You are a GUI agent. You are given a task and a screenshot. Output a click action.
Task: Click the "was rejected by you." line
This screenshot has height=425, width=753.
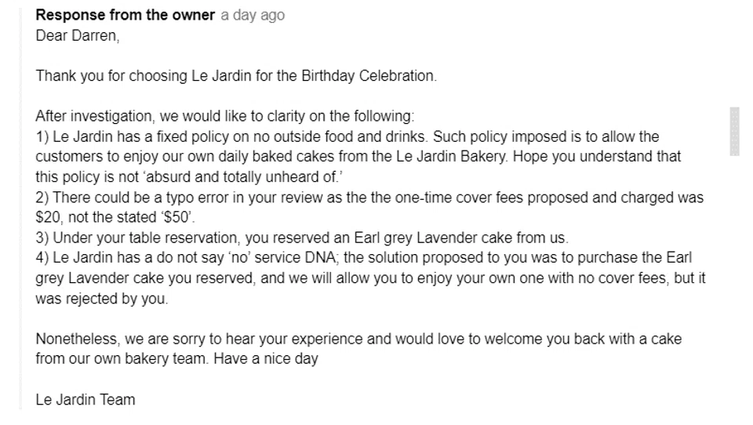pos(102,300)
